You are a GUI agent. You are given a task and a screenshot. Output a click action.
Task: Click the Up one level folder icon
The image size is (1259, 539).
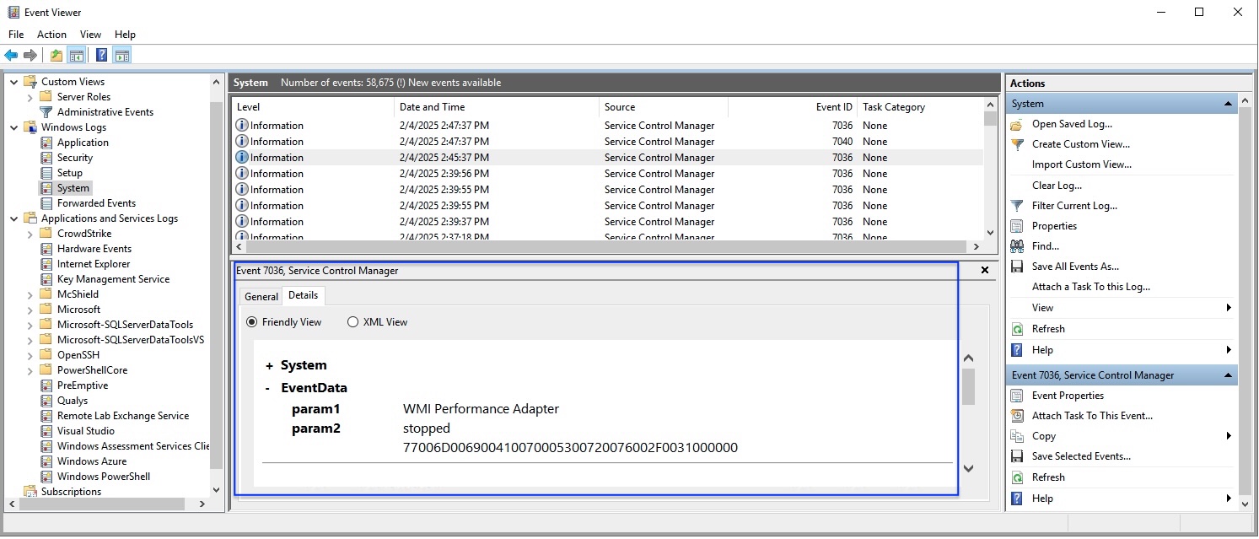pyautogui.click(x=56, y=56)
